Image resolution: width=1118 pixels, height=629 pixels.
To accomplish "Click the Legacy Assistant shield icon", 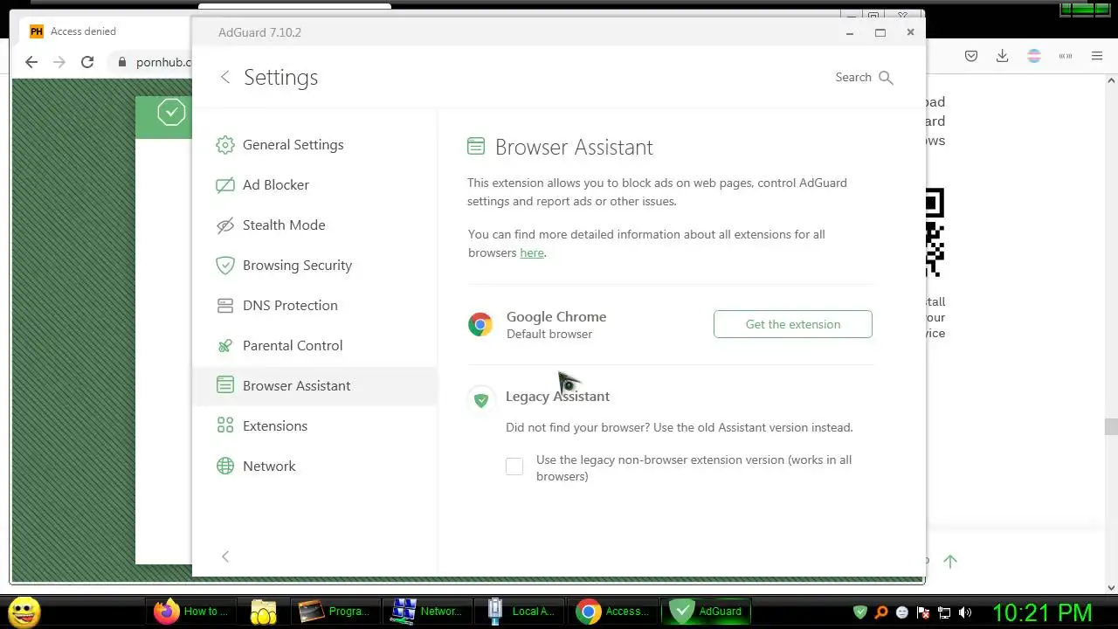I will (480, 400).
